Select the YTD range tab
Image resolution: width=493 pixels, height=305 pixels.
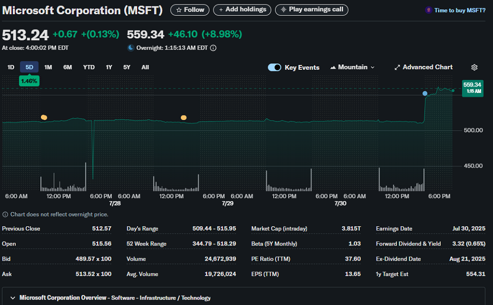click(x=89, y=67)
